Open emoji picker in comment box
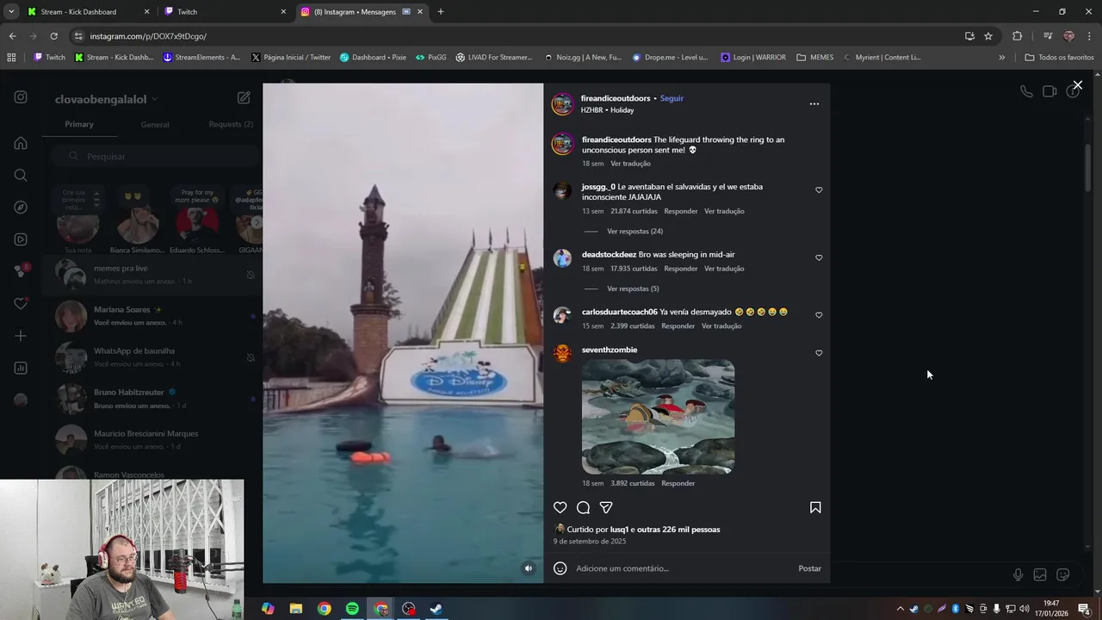Screen dimensions: 1102x620 tap(560, 568)
